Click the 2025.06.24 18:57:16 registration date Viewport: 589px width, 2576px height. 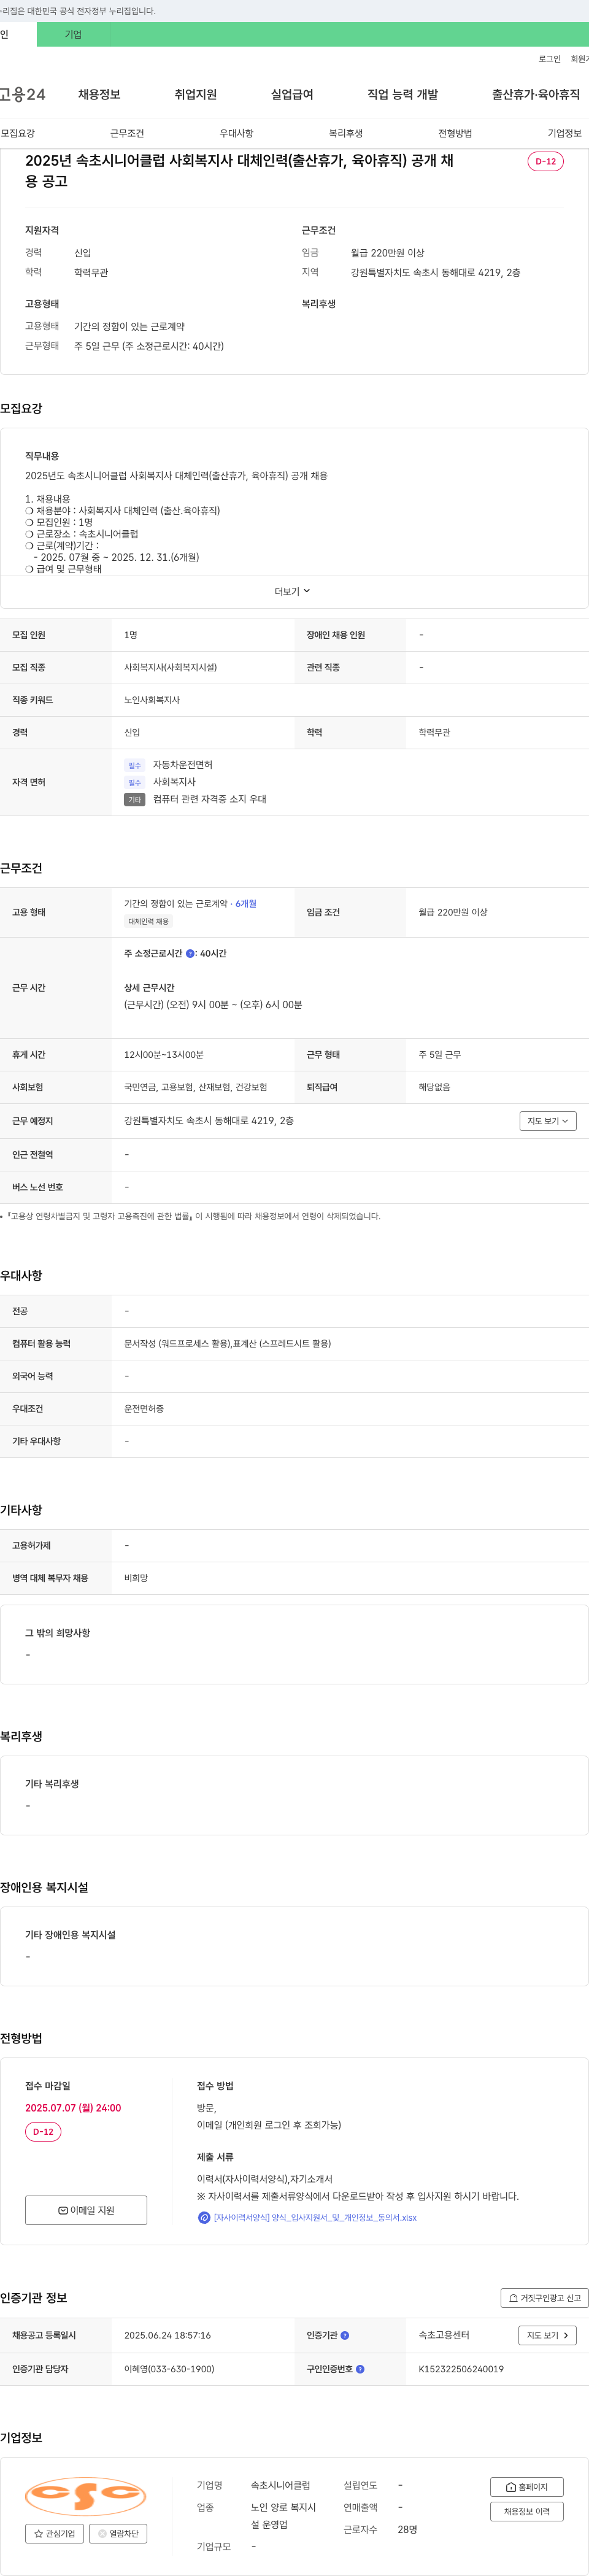167,2335
